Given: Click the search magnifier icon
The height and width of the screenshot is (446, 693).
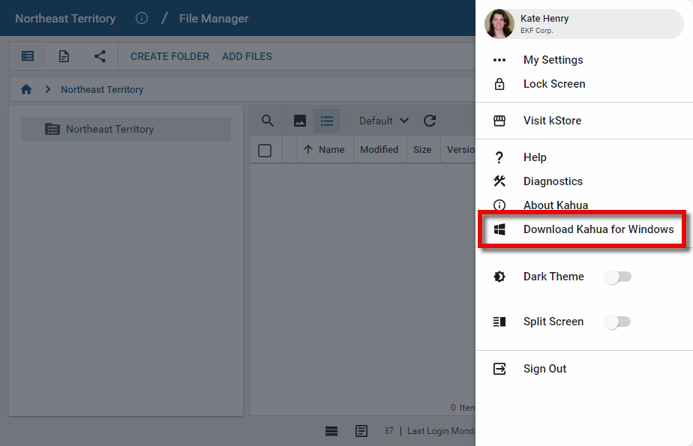Looking at the screenshot, I should pos(267,121).
